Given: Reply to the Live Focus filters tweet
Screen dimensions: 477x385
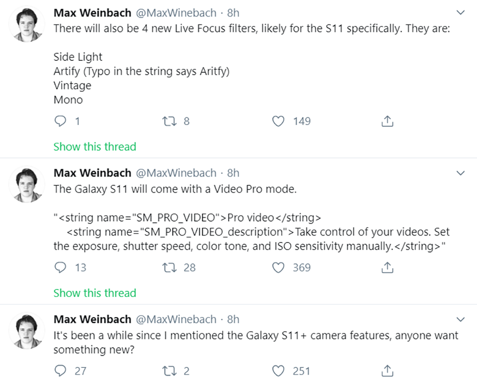Looking at the screenshot, I should 60,121.
